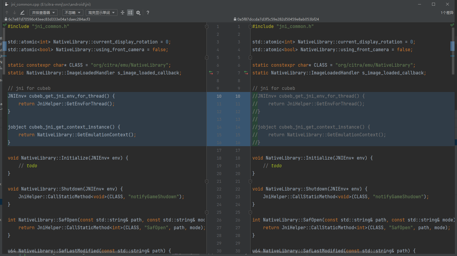Open the help question mark icon
457x256 pixels.
click(x=148, y=13)
